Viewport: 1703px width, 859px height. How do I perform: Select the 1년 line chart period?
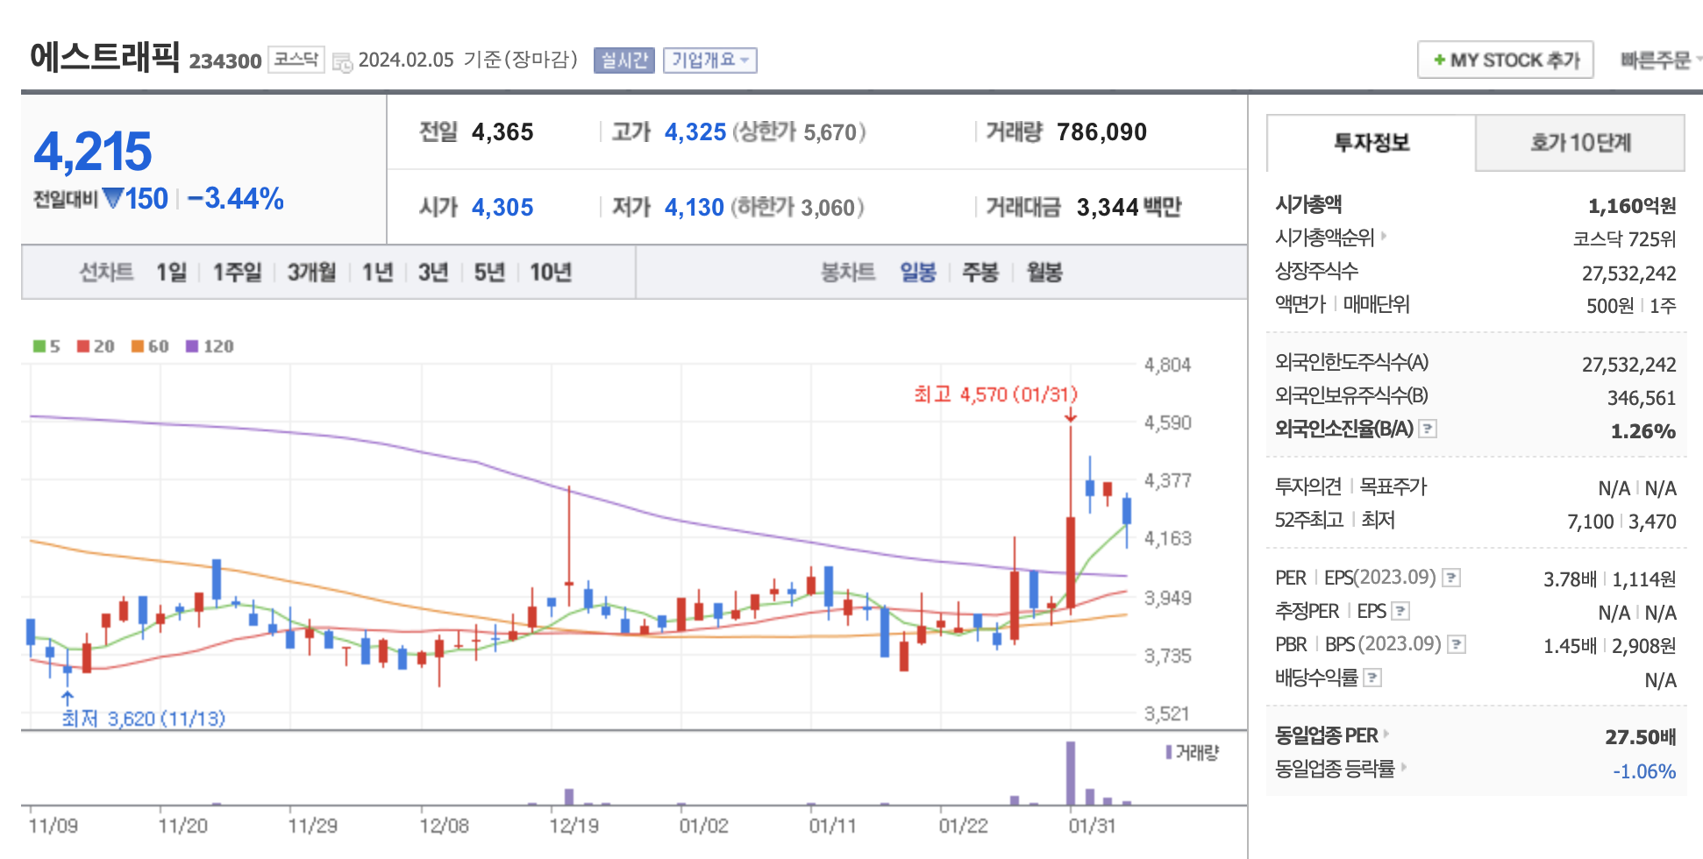(378, 273)
